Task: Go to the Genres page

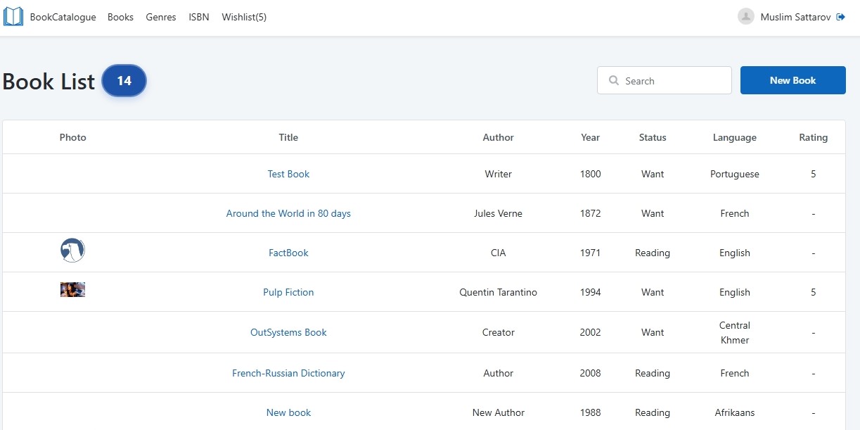Action: click(161, 17)
